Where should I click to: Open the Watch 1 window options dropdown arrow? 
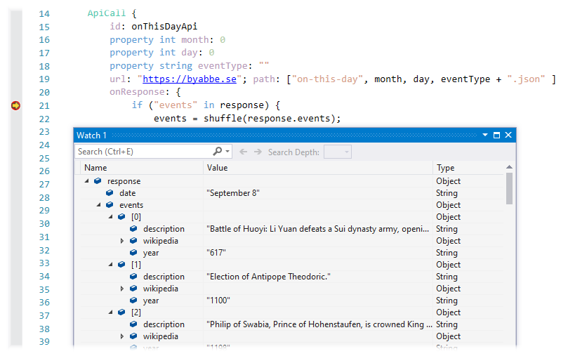pyautogui.click(x=484, y=135)
